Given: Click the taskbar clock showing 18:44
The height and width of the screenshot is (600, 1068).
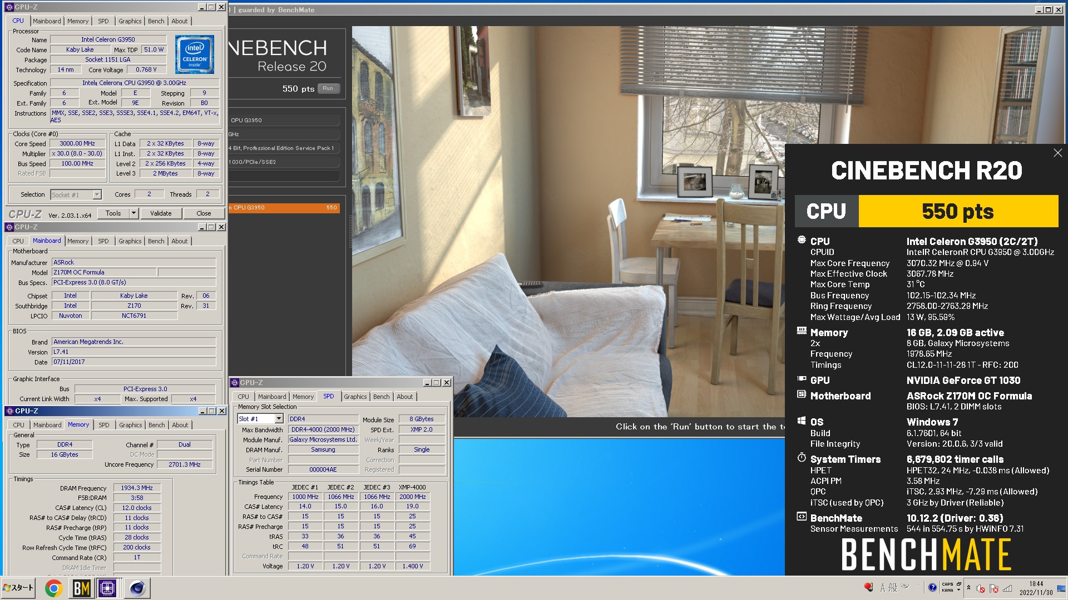Looking at the screenshot, I should [x=1036, y=588].
